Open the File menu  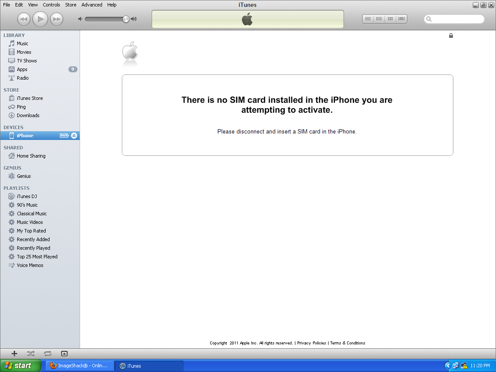[6, 5]
